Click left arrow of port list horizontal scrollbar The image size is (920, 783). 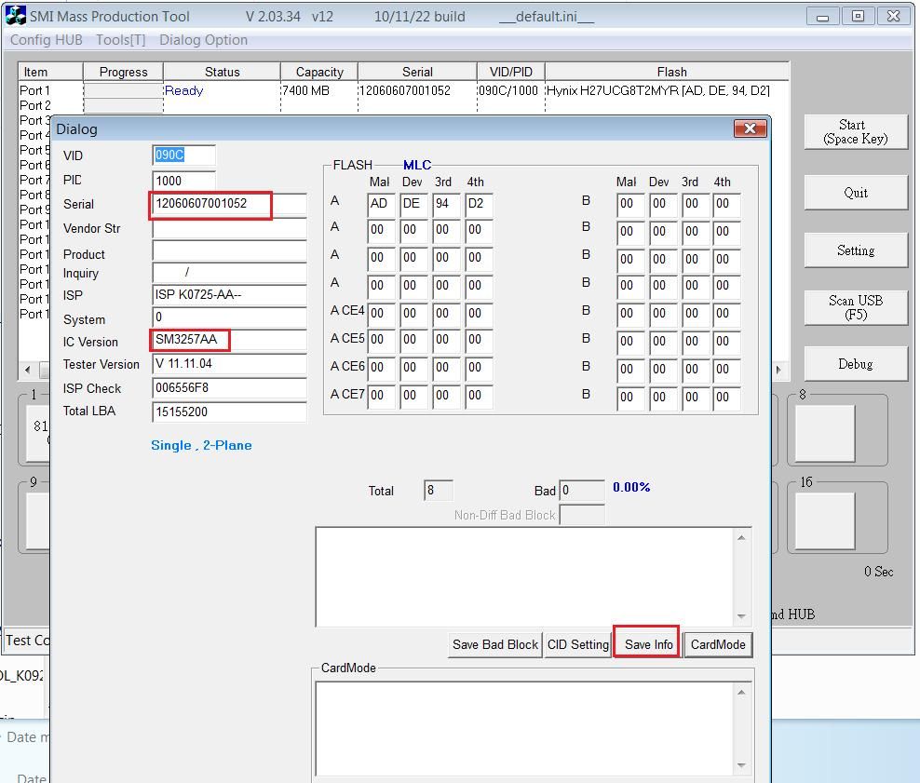[x=28, y=371]
